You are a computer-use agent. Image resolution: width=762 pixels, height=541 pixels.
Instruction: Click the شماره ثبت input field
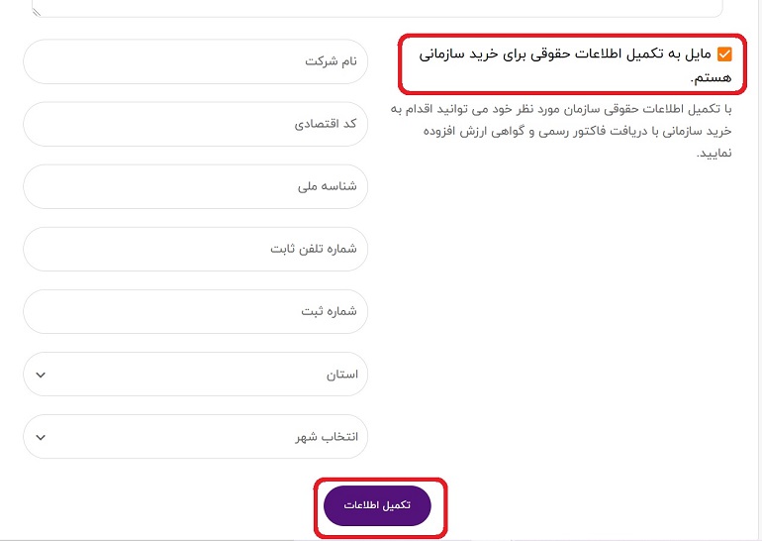click(195, 311)
